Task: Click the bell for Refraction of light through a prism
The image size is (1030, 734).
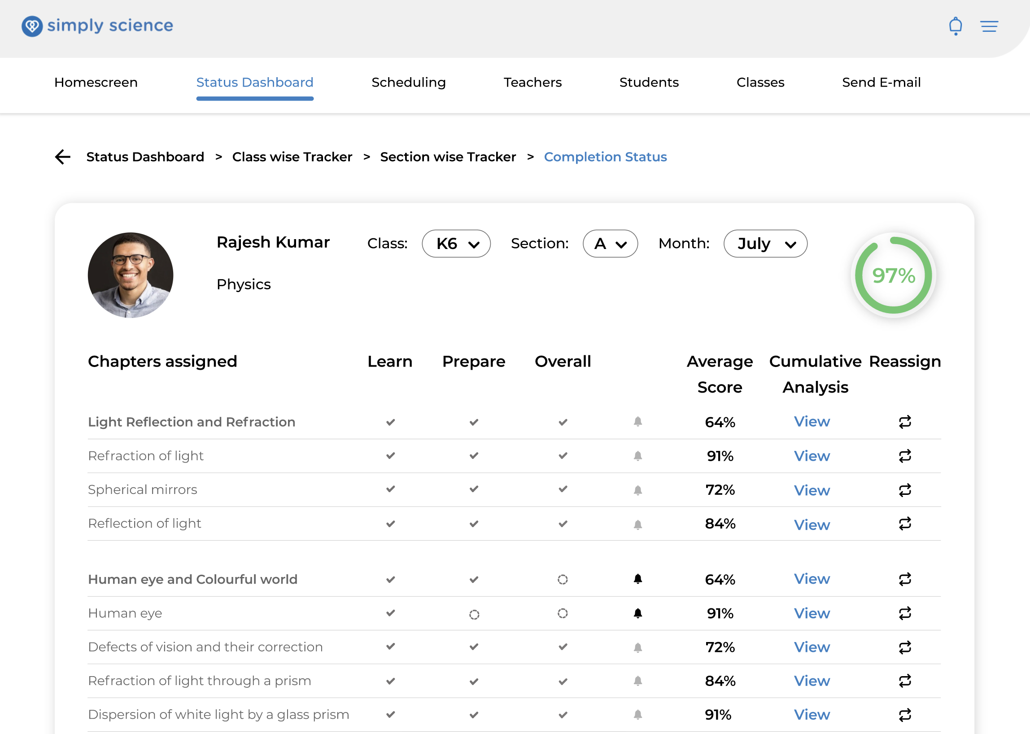Action: coord(637,681)
